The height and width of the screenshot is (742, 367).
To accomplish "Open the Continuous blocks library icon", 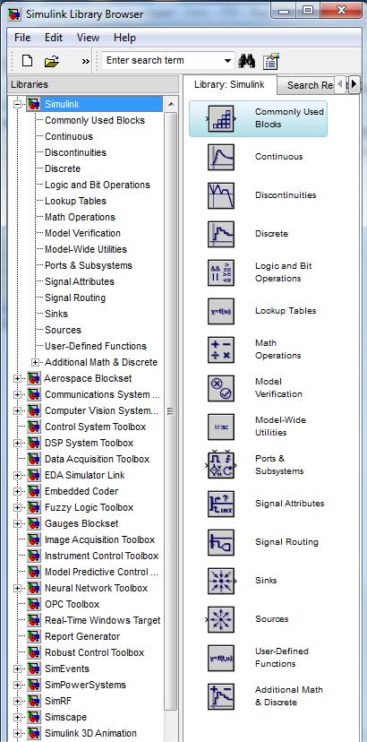I will pyautogui.click(x=221, y=157).
